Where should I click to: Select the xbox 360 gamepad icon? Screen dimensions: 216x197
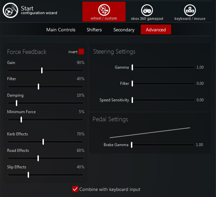(146, 10)
